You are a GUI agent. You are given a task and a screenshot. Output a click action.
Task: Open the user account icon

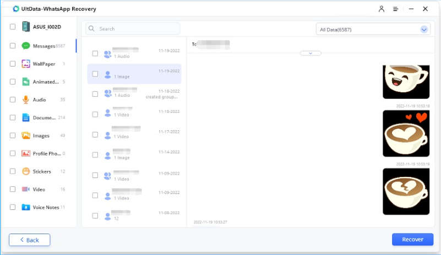click(x=382, y=9)
